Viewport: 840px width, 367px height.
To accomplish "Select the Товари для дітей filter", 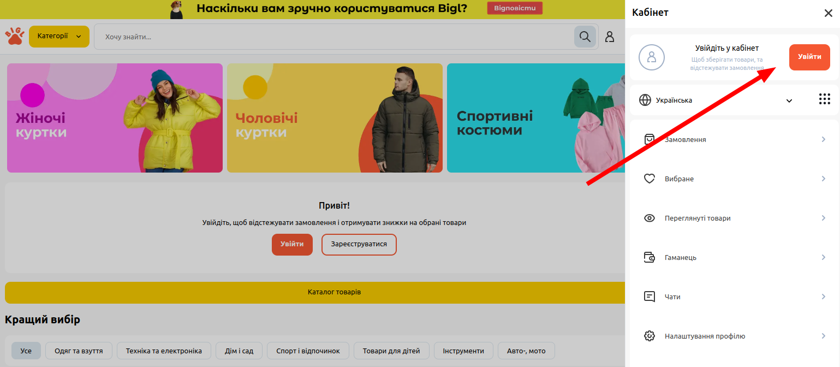I will pyautogui.click(x=391, y=351).
